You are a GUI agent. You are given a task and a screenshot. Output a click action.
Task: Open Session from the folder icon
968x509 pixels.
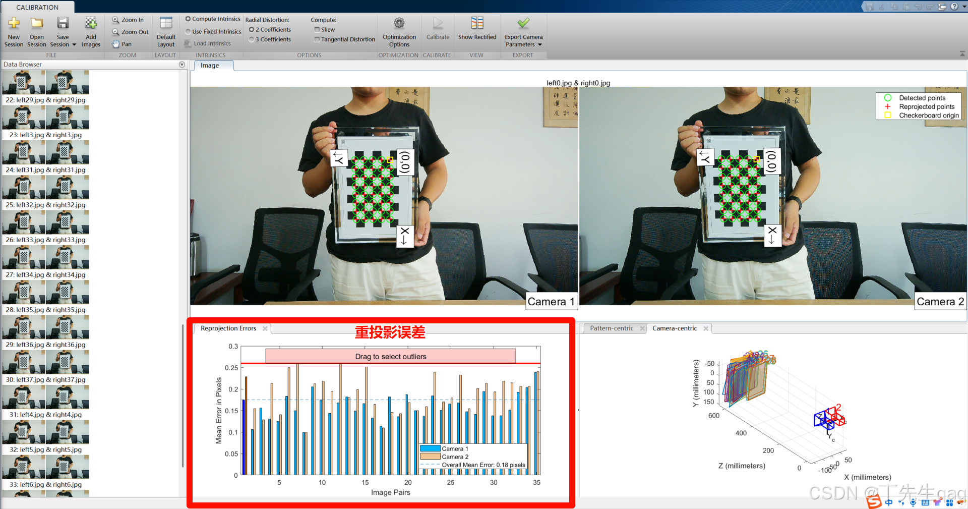point(36,31)
